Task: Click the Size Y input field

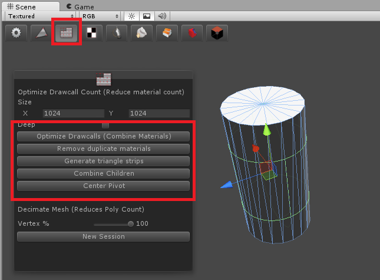Action: pos(159,113)
